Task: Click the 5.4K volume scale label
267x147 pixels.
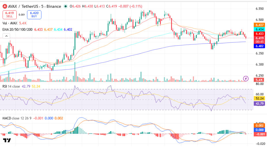Action: [x=259, y=80]
